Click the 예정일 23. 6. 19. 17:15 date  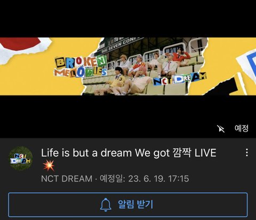(x=144, y=179)
